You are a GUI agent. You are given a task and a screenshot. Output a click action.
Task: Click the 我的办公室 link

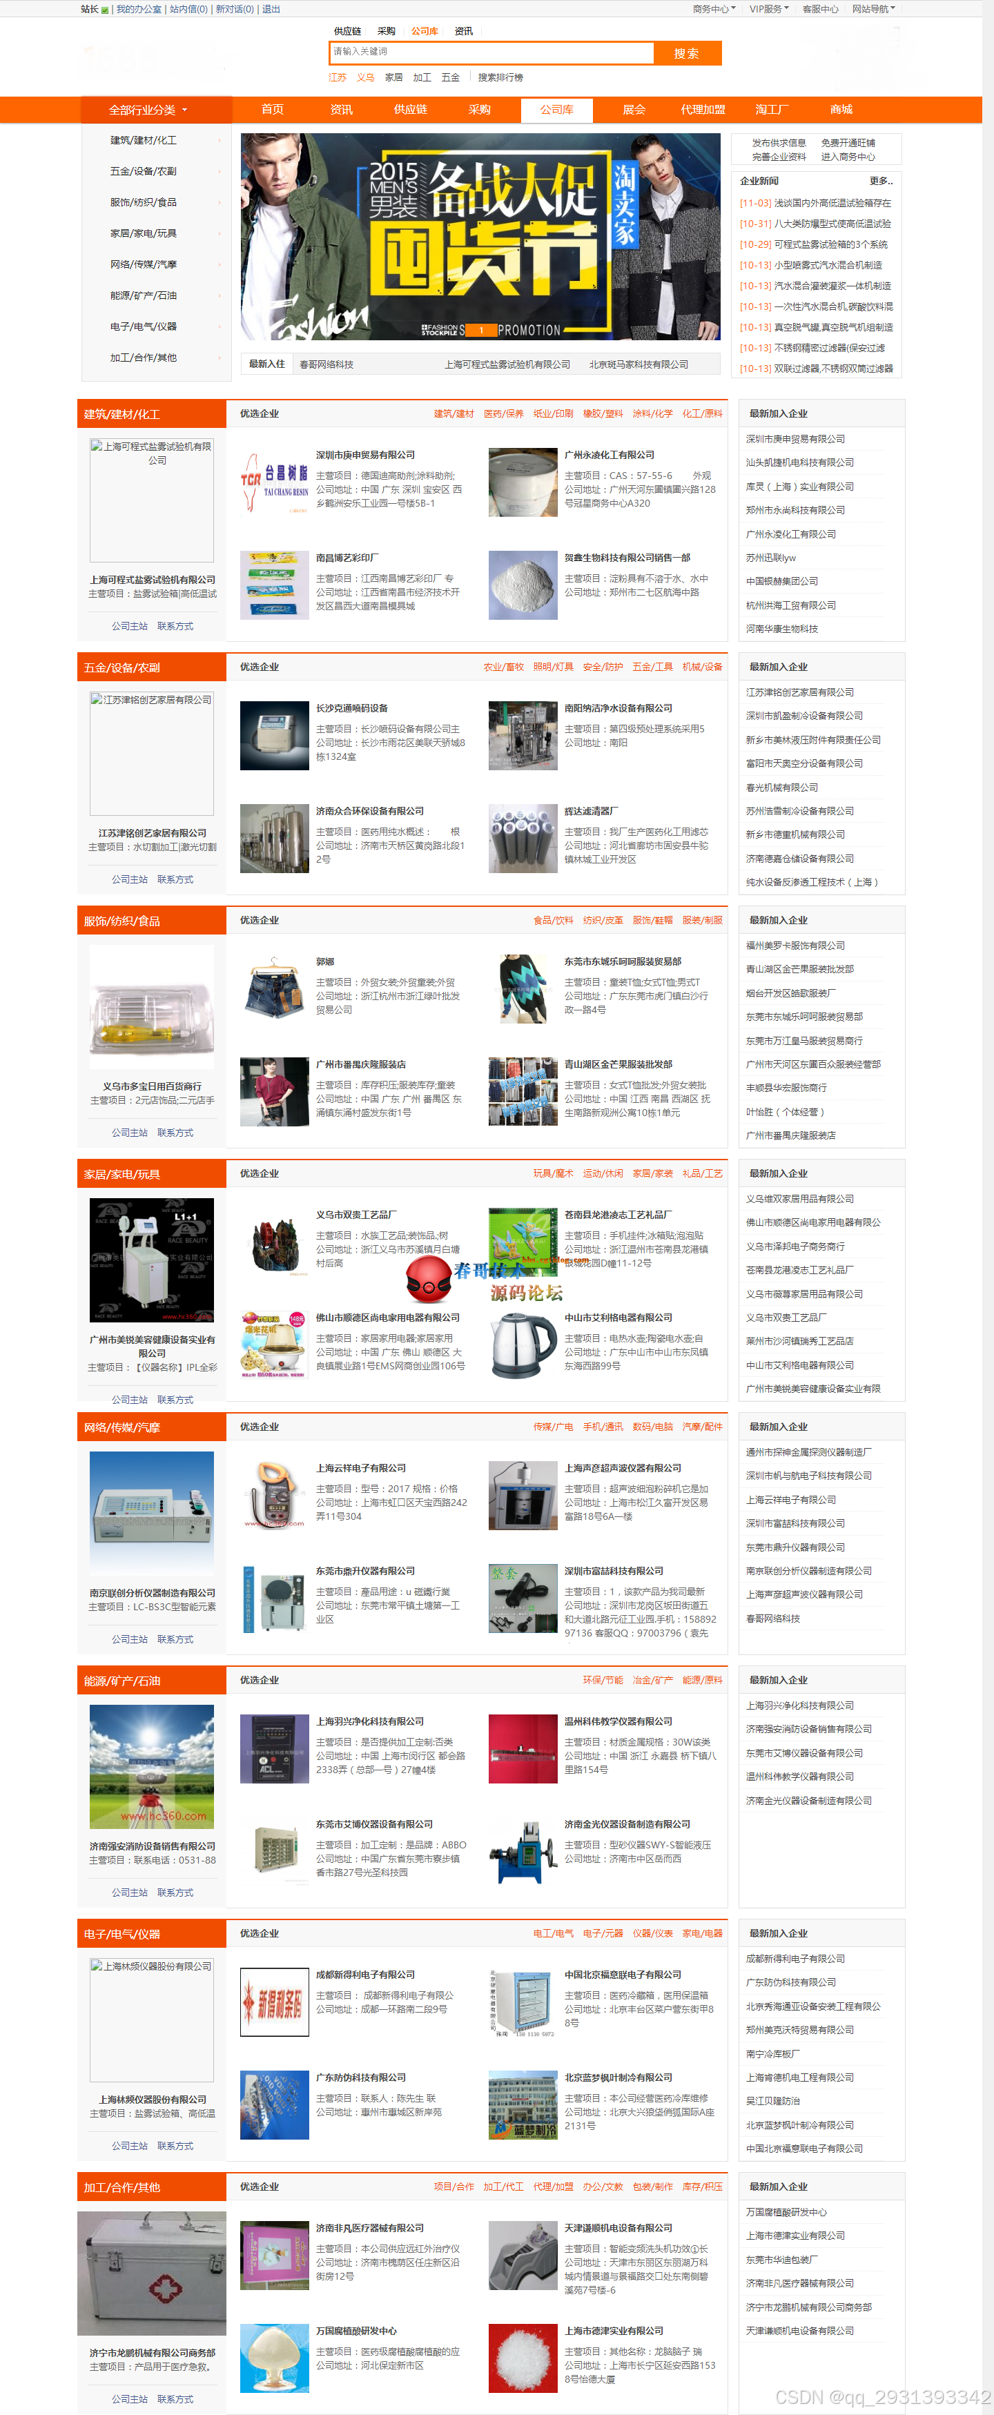pyautogui.click(x=139, y=10)
